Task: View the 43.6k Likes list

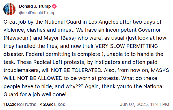Action: [52, 104]
